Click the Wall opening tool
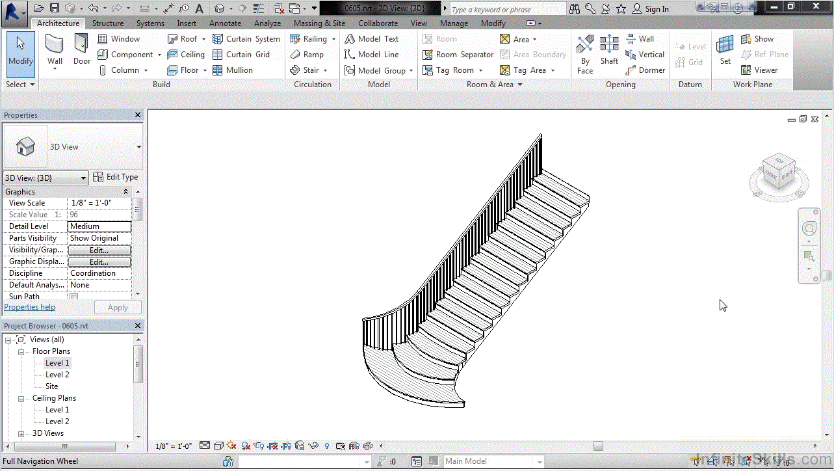The height and width of the screenshot is (471, 834). [640, 39]
